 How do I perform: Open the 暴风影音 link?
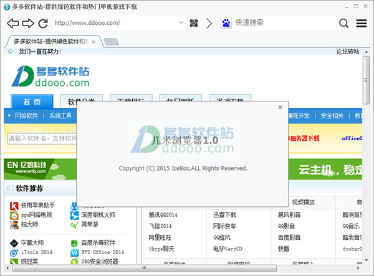tap(289, 215)
